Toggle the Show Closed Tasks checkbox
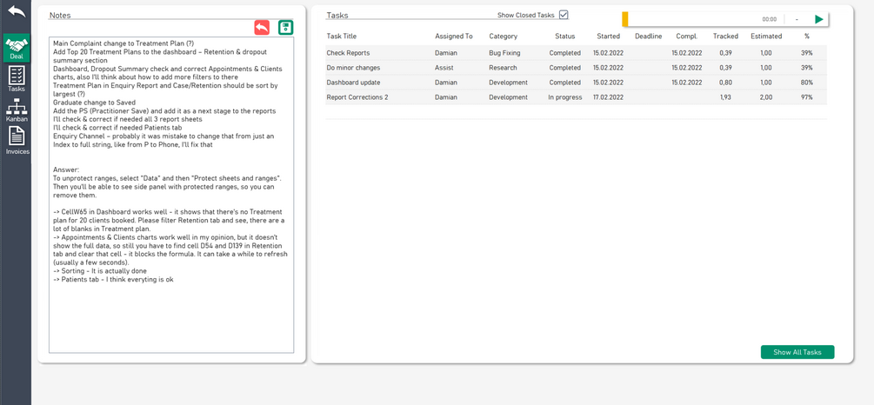This screenshot has height=405, width=874. pos(564,15)
